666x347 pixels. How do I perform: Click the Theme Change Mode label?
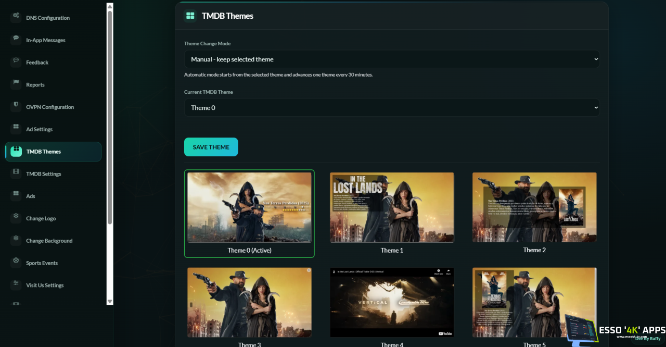tap(207, 44)
